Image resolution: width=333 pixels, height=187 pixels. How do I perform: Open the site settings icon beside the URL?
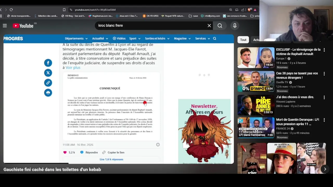71,10
